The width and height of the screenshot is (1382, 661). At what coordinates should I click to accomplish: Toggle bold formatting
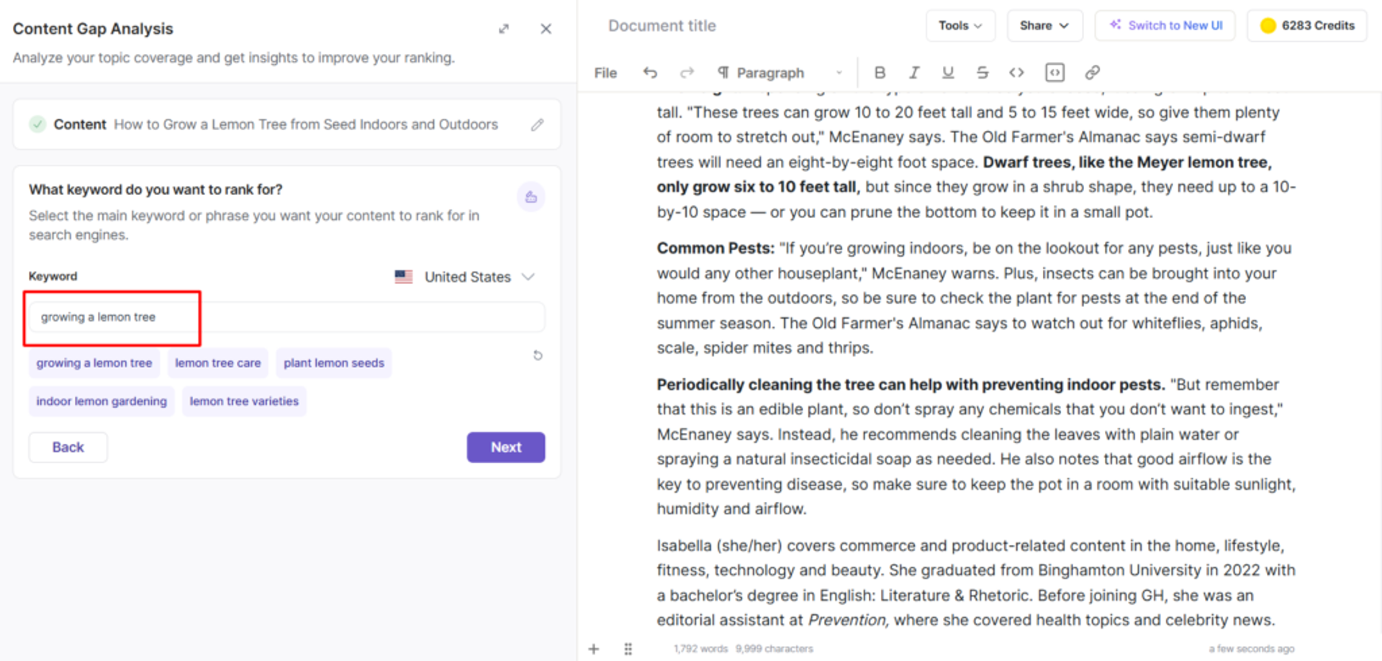(880, 73)
